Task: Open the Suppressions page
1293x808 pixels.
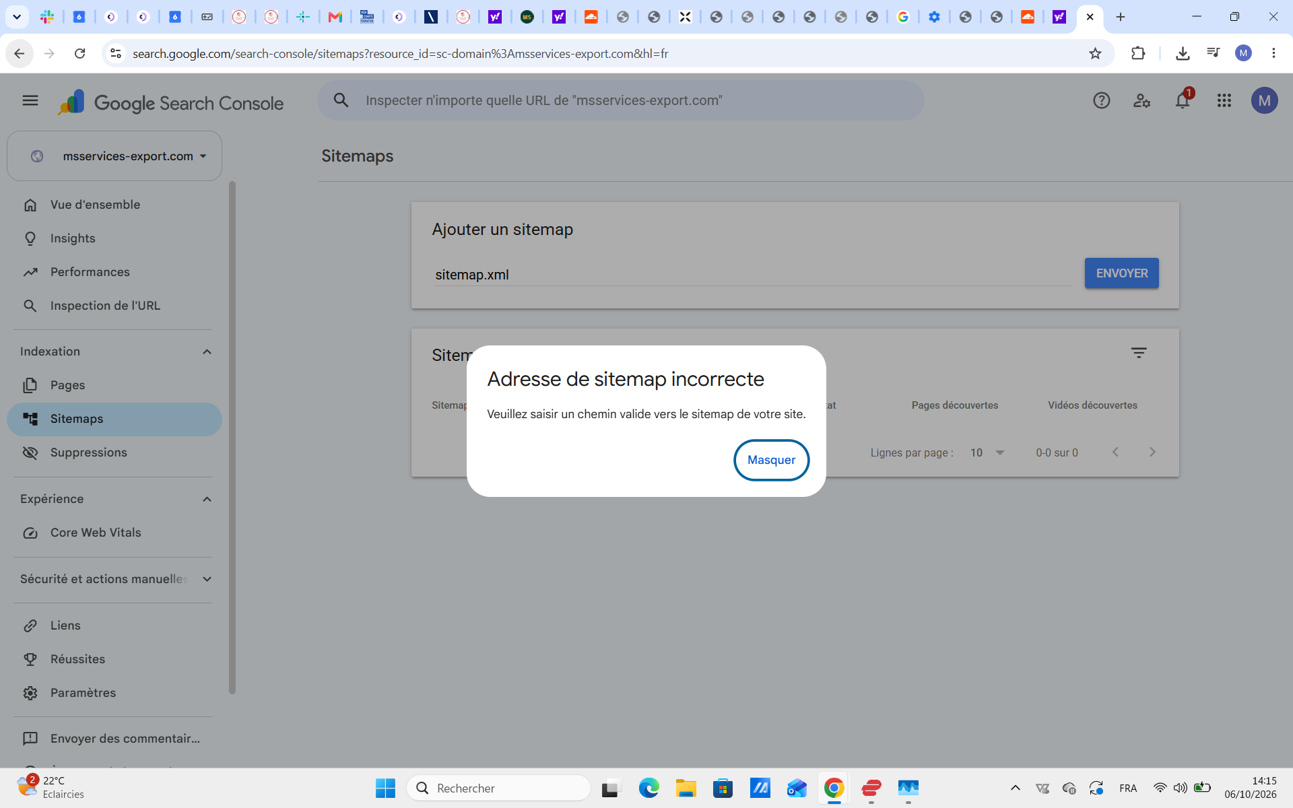Action: pos(114,452)
